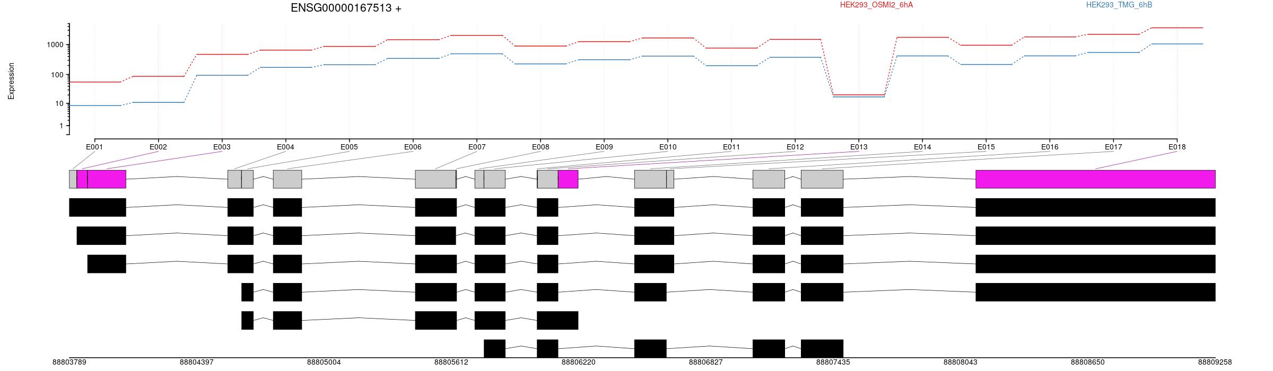The image size is (1273, 371).
Task: Click genomic coordinate 88807435
Action: coord(833,363)
